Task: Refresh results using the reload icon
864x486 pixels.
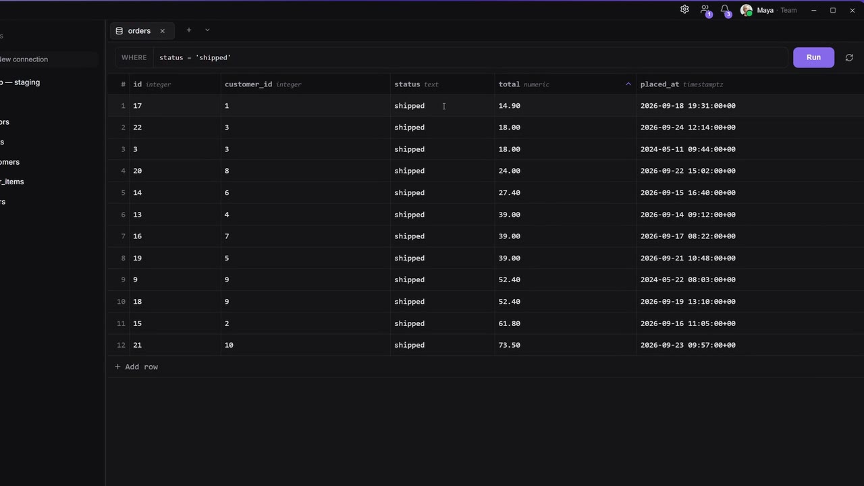Action: click(x=849, y=57)
